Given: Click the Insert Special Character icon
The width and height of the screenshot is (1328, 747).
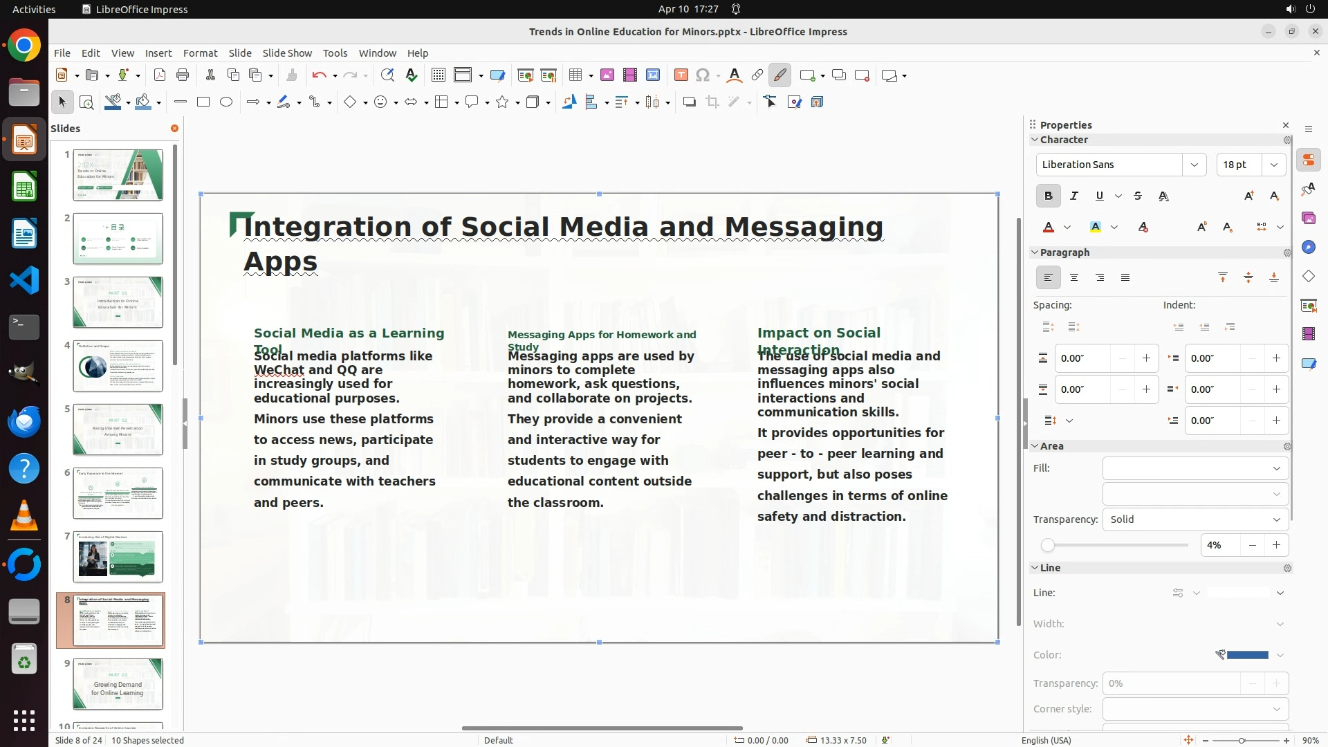Looking at the screenshot, I should click(703, 75).
